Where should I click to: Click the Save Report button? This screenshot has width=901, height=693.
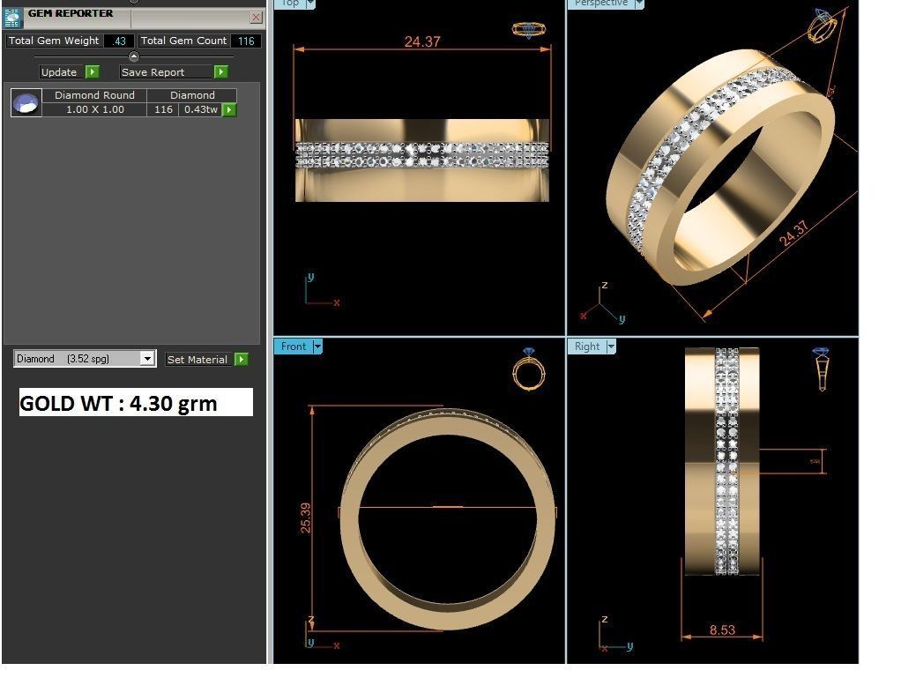tap(166, 71)
